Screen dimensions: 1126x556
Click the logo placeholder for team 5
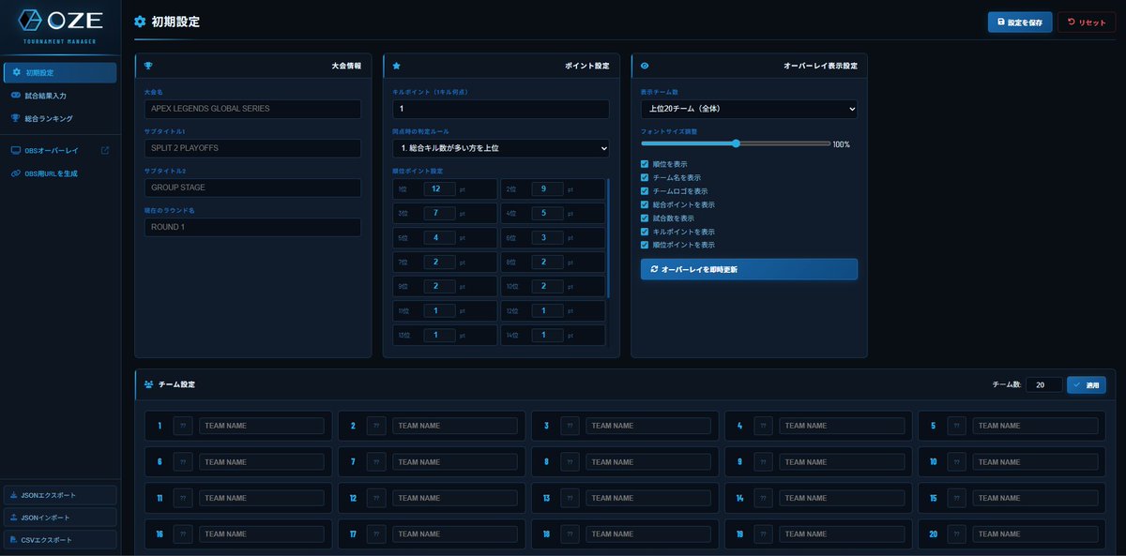tap(956, 426)
